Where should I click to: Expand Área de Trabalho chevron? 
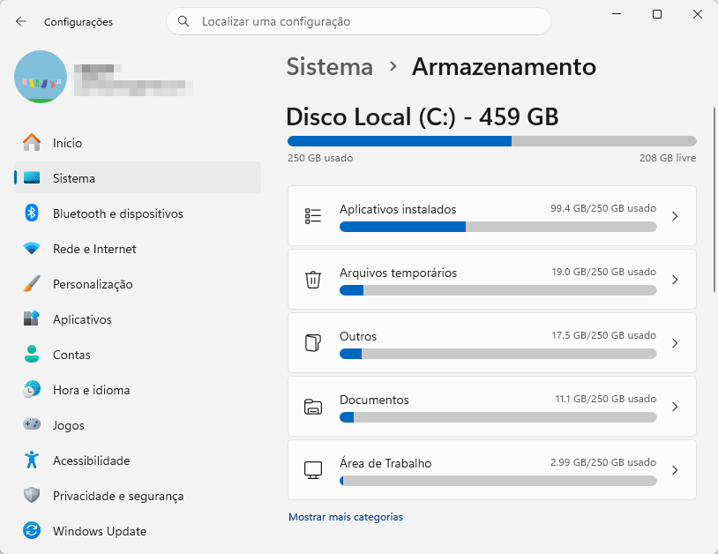(675, 470)
